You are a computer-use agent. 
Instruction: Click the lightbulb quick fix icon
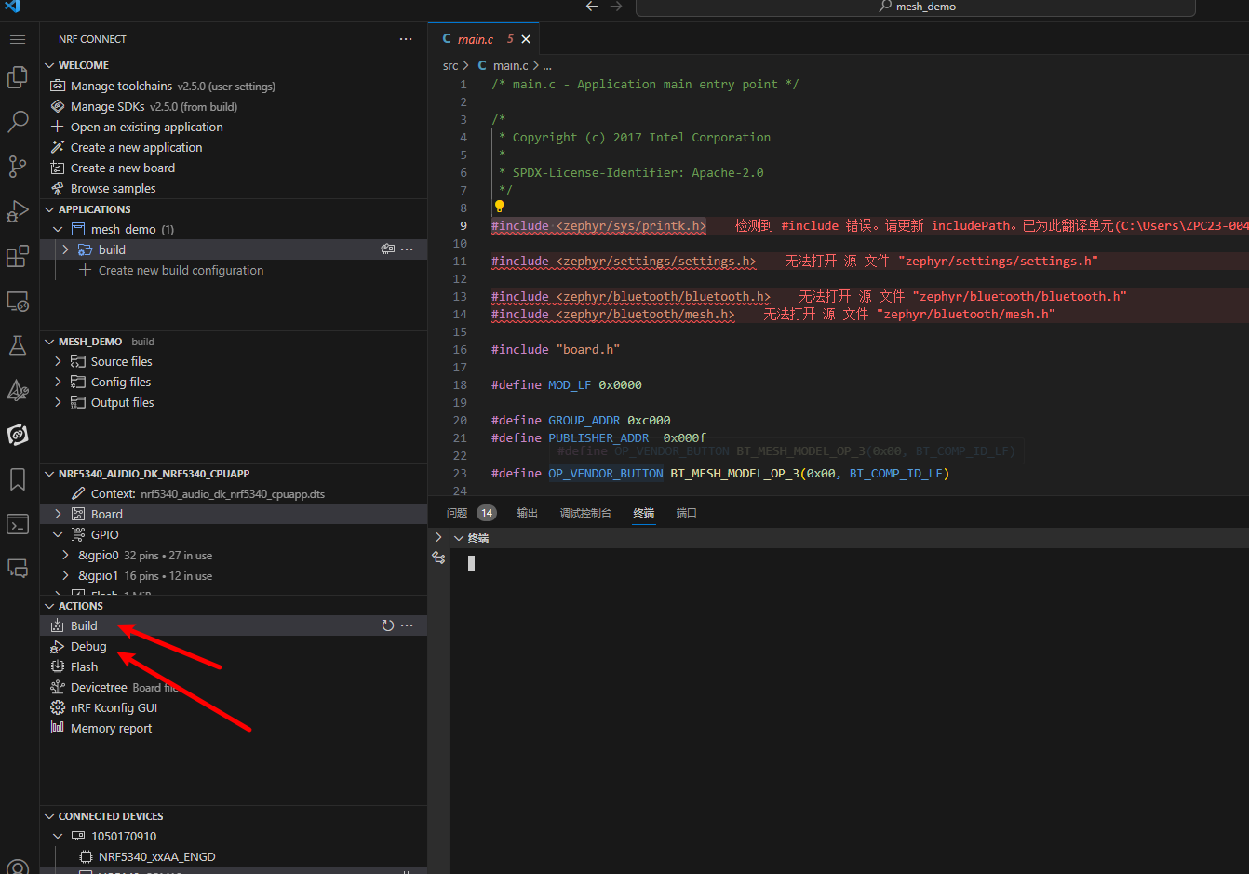[x=499, y=207]
